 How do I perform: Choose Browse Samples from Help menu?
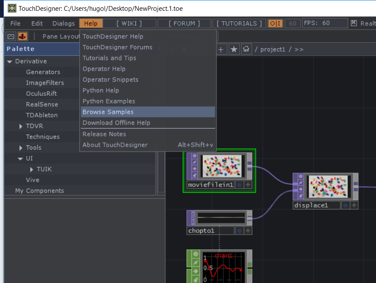[x=148, y=112]
